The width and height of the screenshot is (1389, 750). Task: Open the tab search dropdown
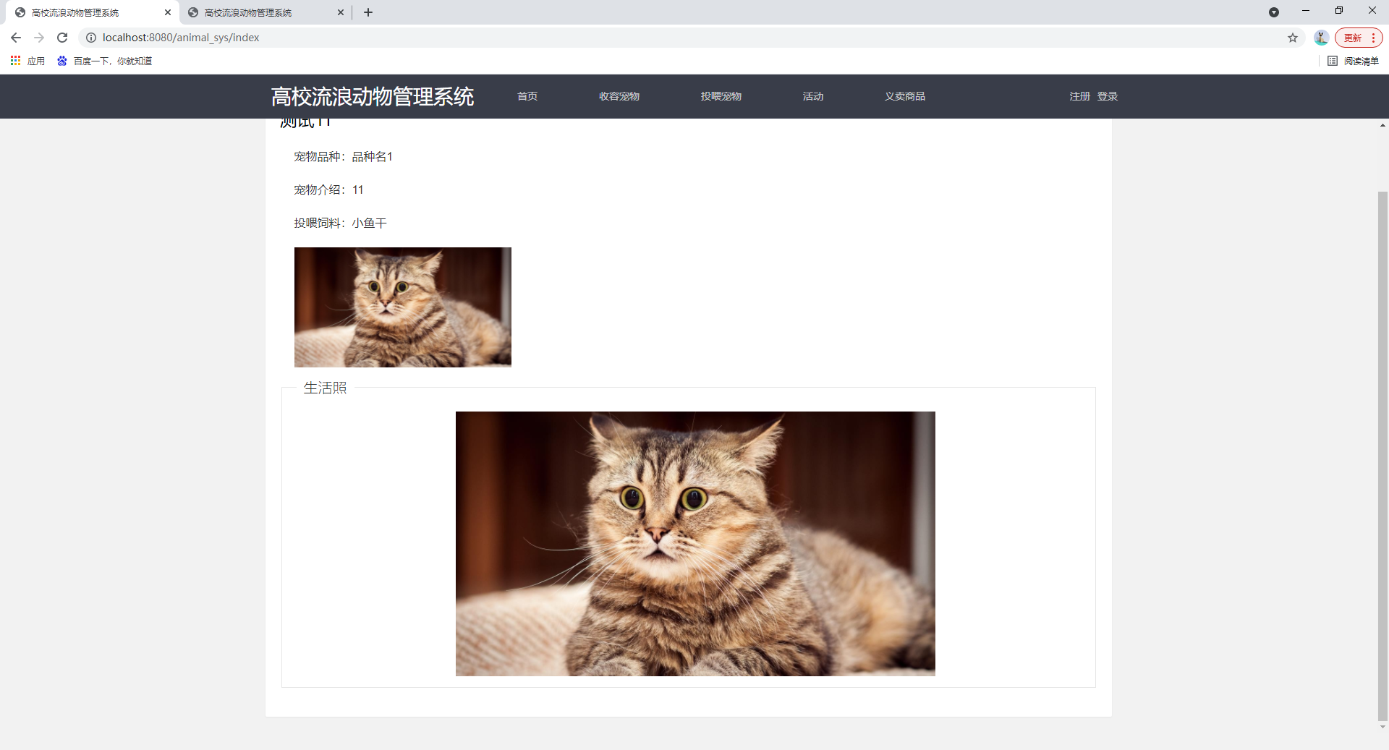1274,12
